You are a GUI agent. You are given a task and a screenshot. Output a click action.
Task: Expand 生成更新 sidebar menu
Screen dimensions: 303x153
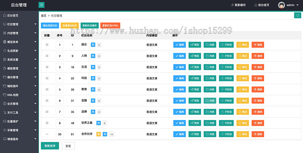(x=19, y=51)
